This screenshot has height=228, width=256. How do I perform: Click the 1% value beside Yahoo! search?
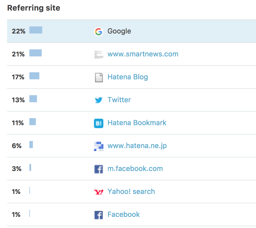click(16, 192)
